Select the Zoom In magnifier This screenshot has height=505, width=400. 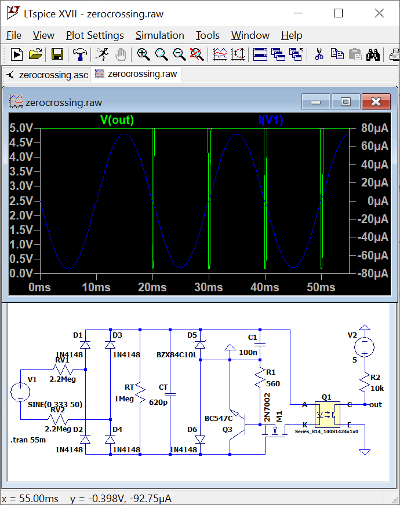pos(143,54)
